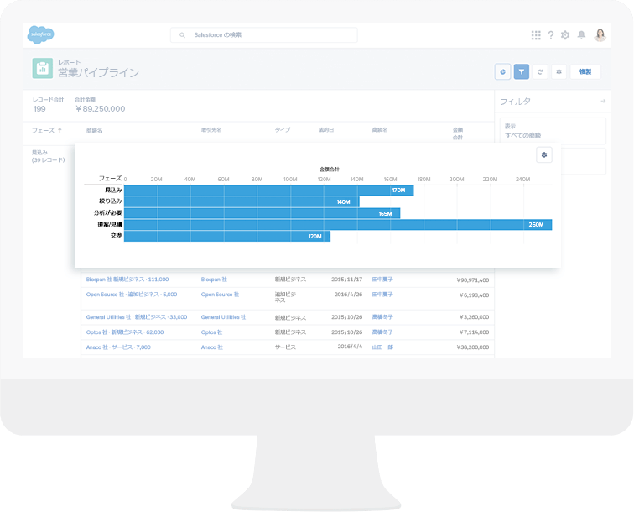Viewport: 634px width, 512px height.
Task: Toggle the filter panel funnel button
Action: tap(522, 72)
